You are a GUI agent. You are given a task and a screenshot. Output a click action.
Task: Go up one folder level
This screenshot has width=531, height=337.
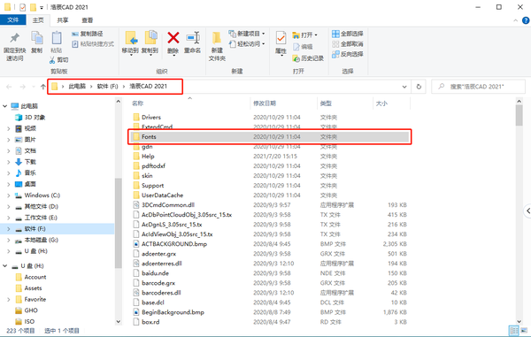(x=43, y=87)
